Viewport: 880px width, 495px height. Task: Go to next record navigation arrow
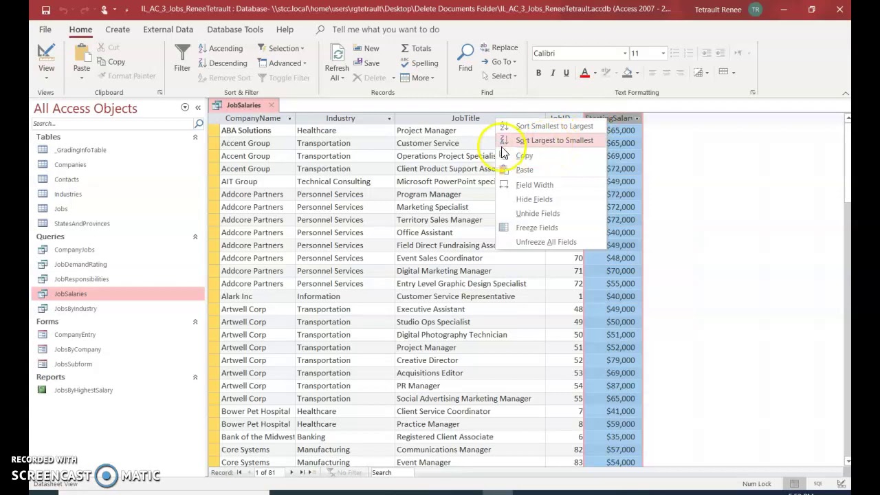291,473
